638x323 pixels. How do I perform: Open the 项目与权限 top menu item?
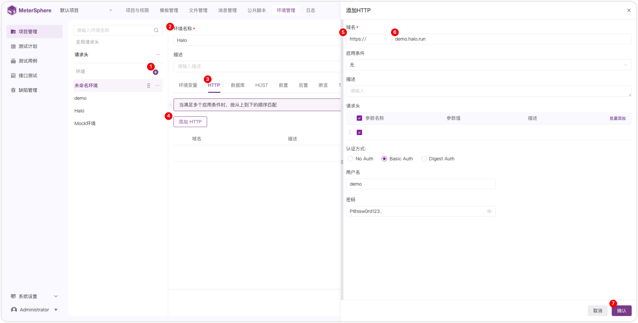point(137,10)
